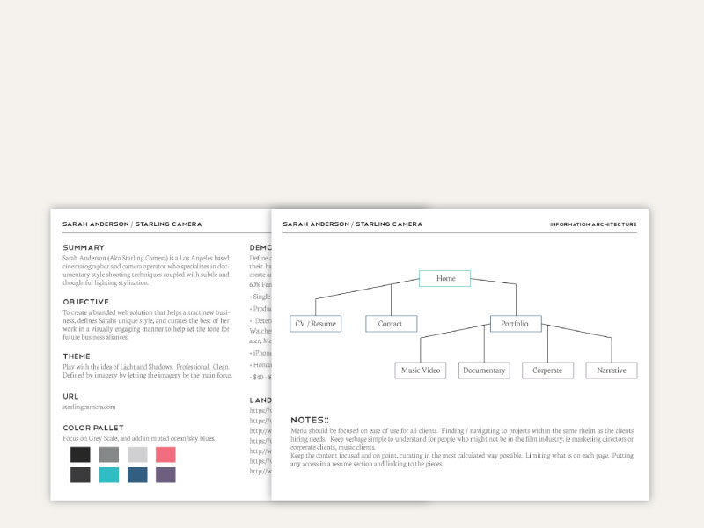
Task: Click the NOTES:: heading
Action: (310, 421)
